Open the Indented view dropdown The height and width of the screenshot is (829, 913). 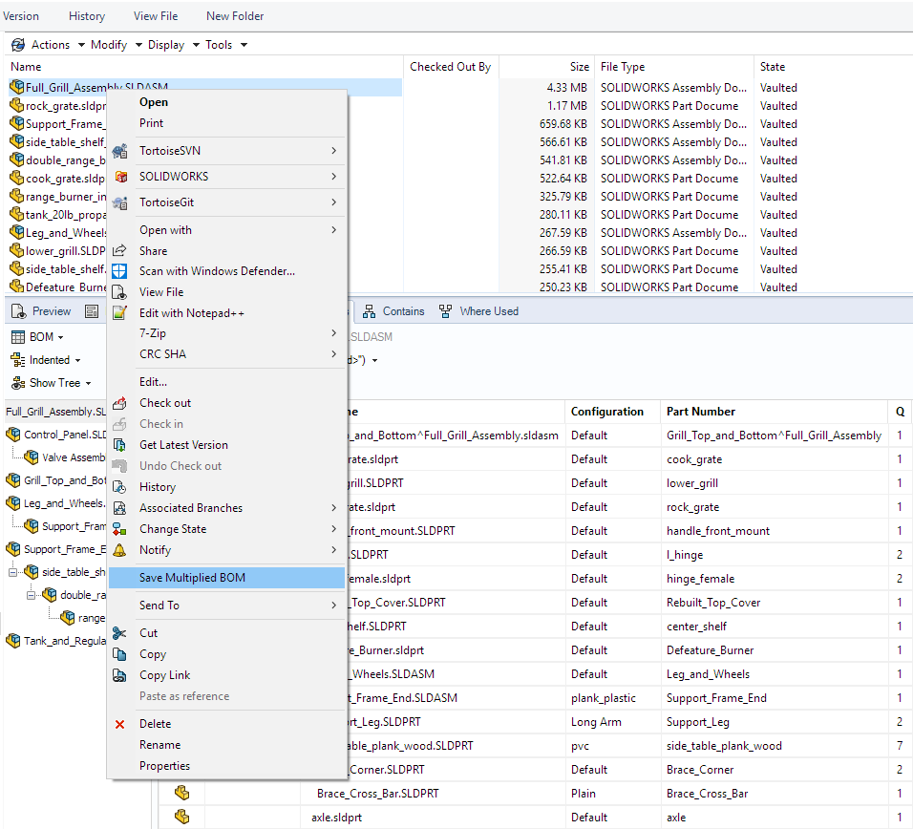tap(46, 360)
